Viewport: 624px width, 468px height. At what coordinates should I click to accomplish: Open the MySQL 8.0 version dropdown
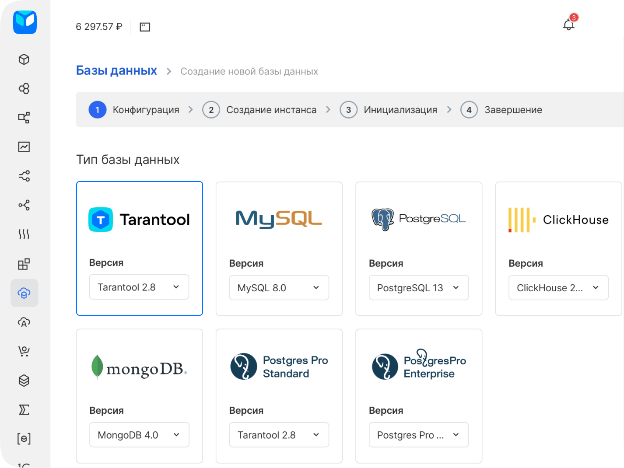tap(279, 288)
